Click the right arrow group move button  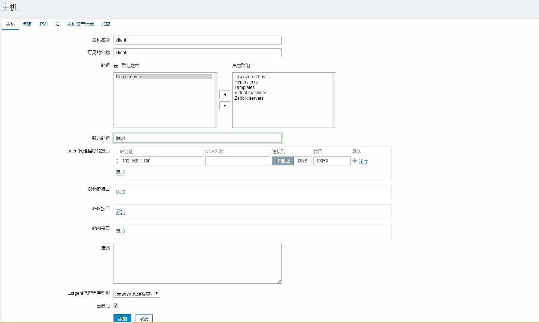coord(224,106)
